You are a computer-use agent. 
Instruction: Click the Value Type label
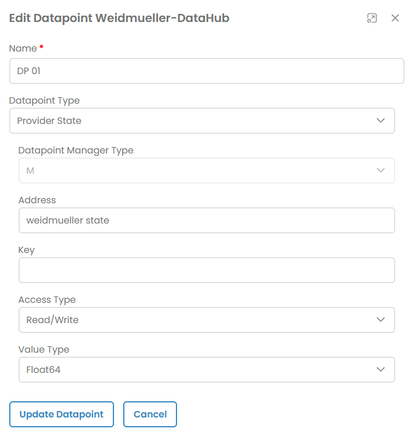point(44,350)
